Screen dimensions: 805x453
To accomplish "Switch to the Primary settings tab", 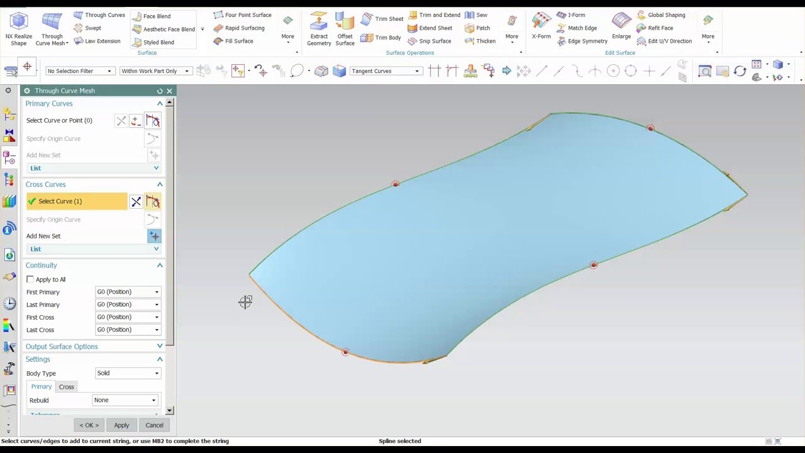I will [42, 387].
